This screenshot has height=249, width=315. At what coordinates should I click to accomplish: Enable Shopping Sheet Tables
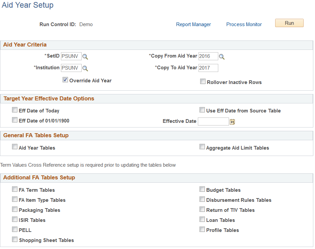[x=15, y=239]
